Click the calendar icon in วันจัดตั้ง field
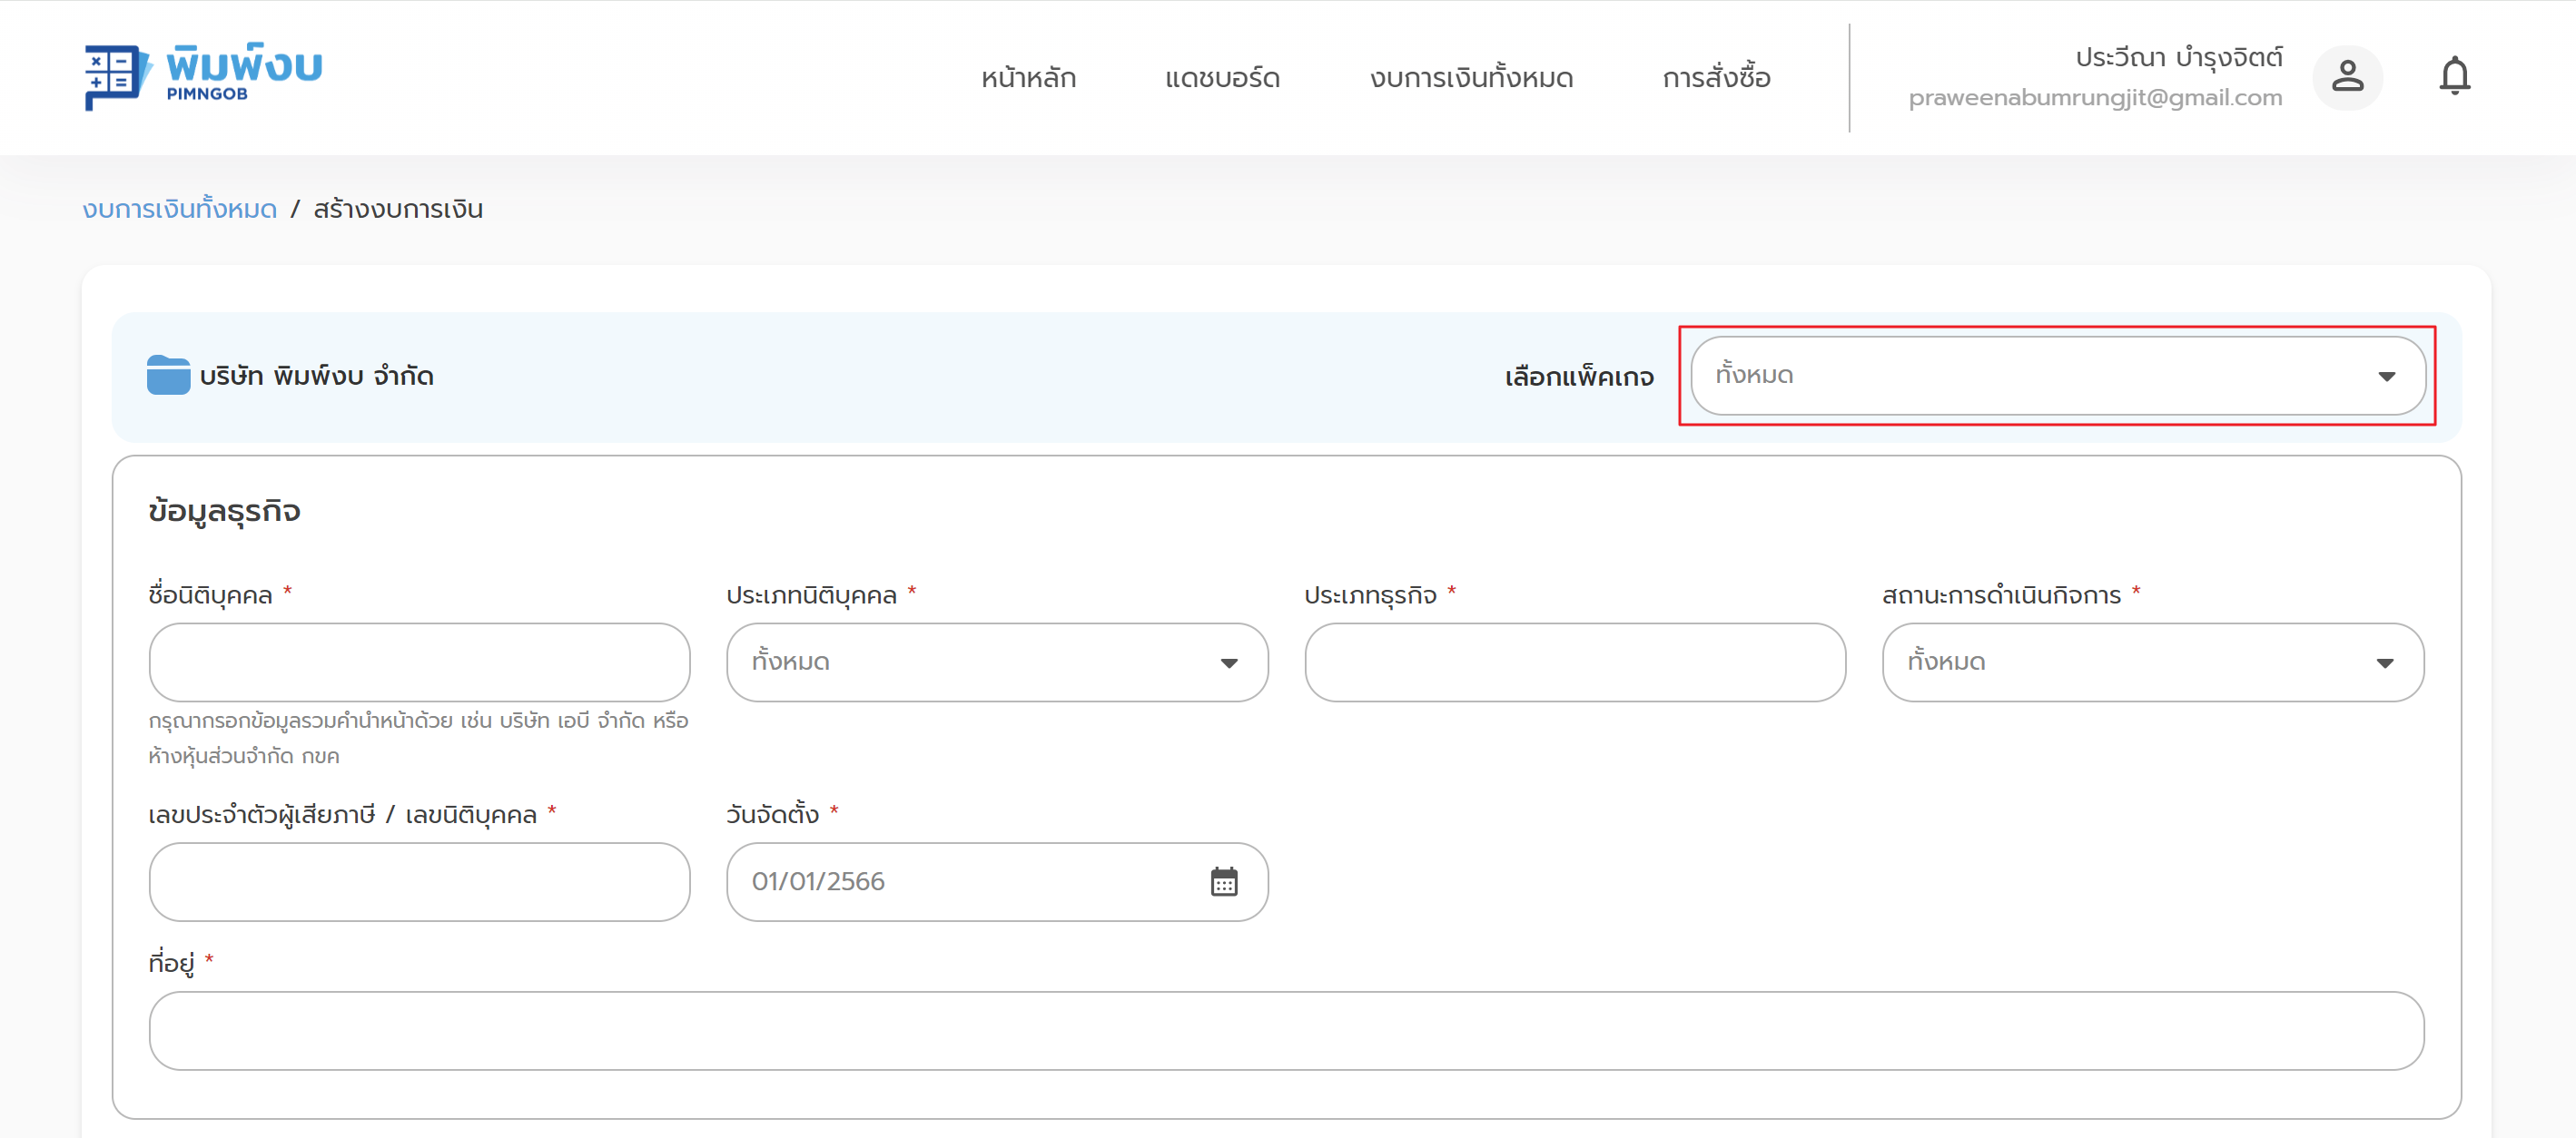 (1223, 881)
